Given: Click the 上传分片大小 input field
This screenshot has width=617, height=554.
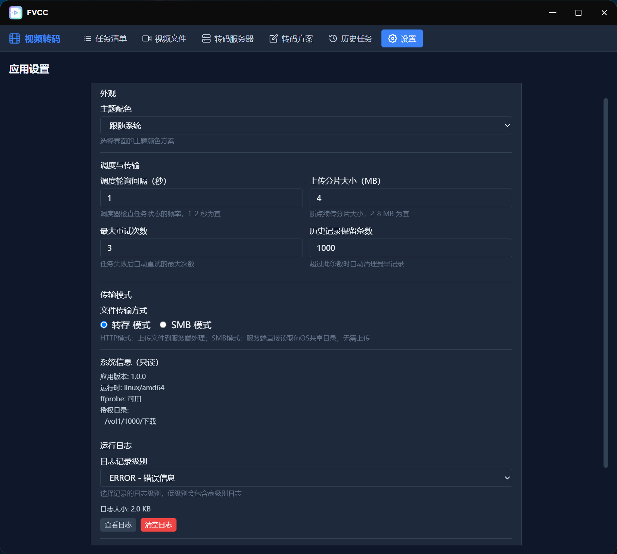Looking at the screenshot, I should [x=411, y=198].
